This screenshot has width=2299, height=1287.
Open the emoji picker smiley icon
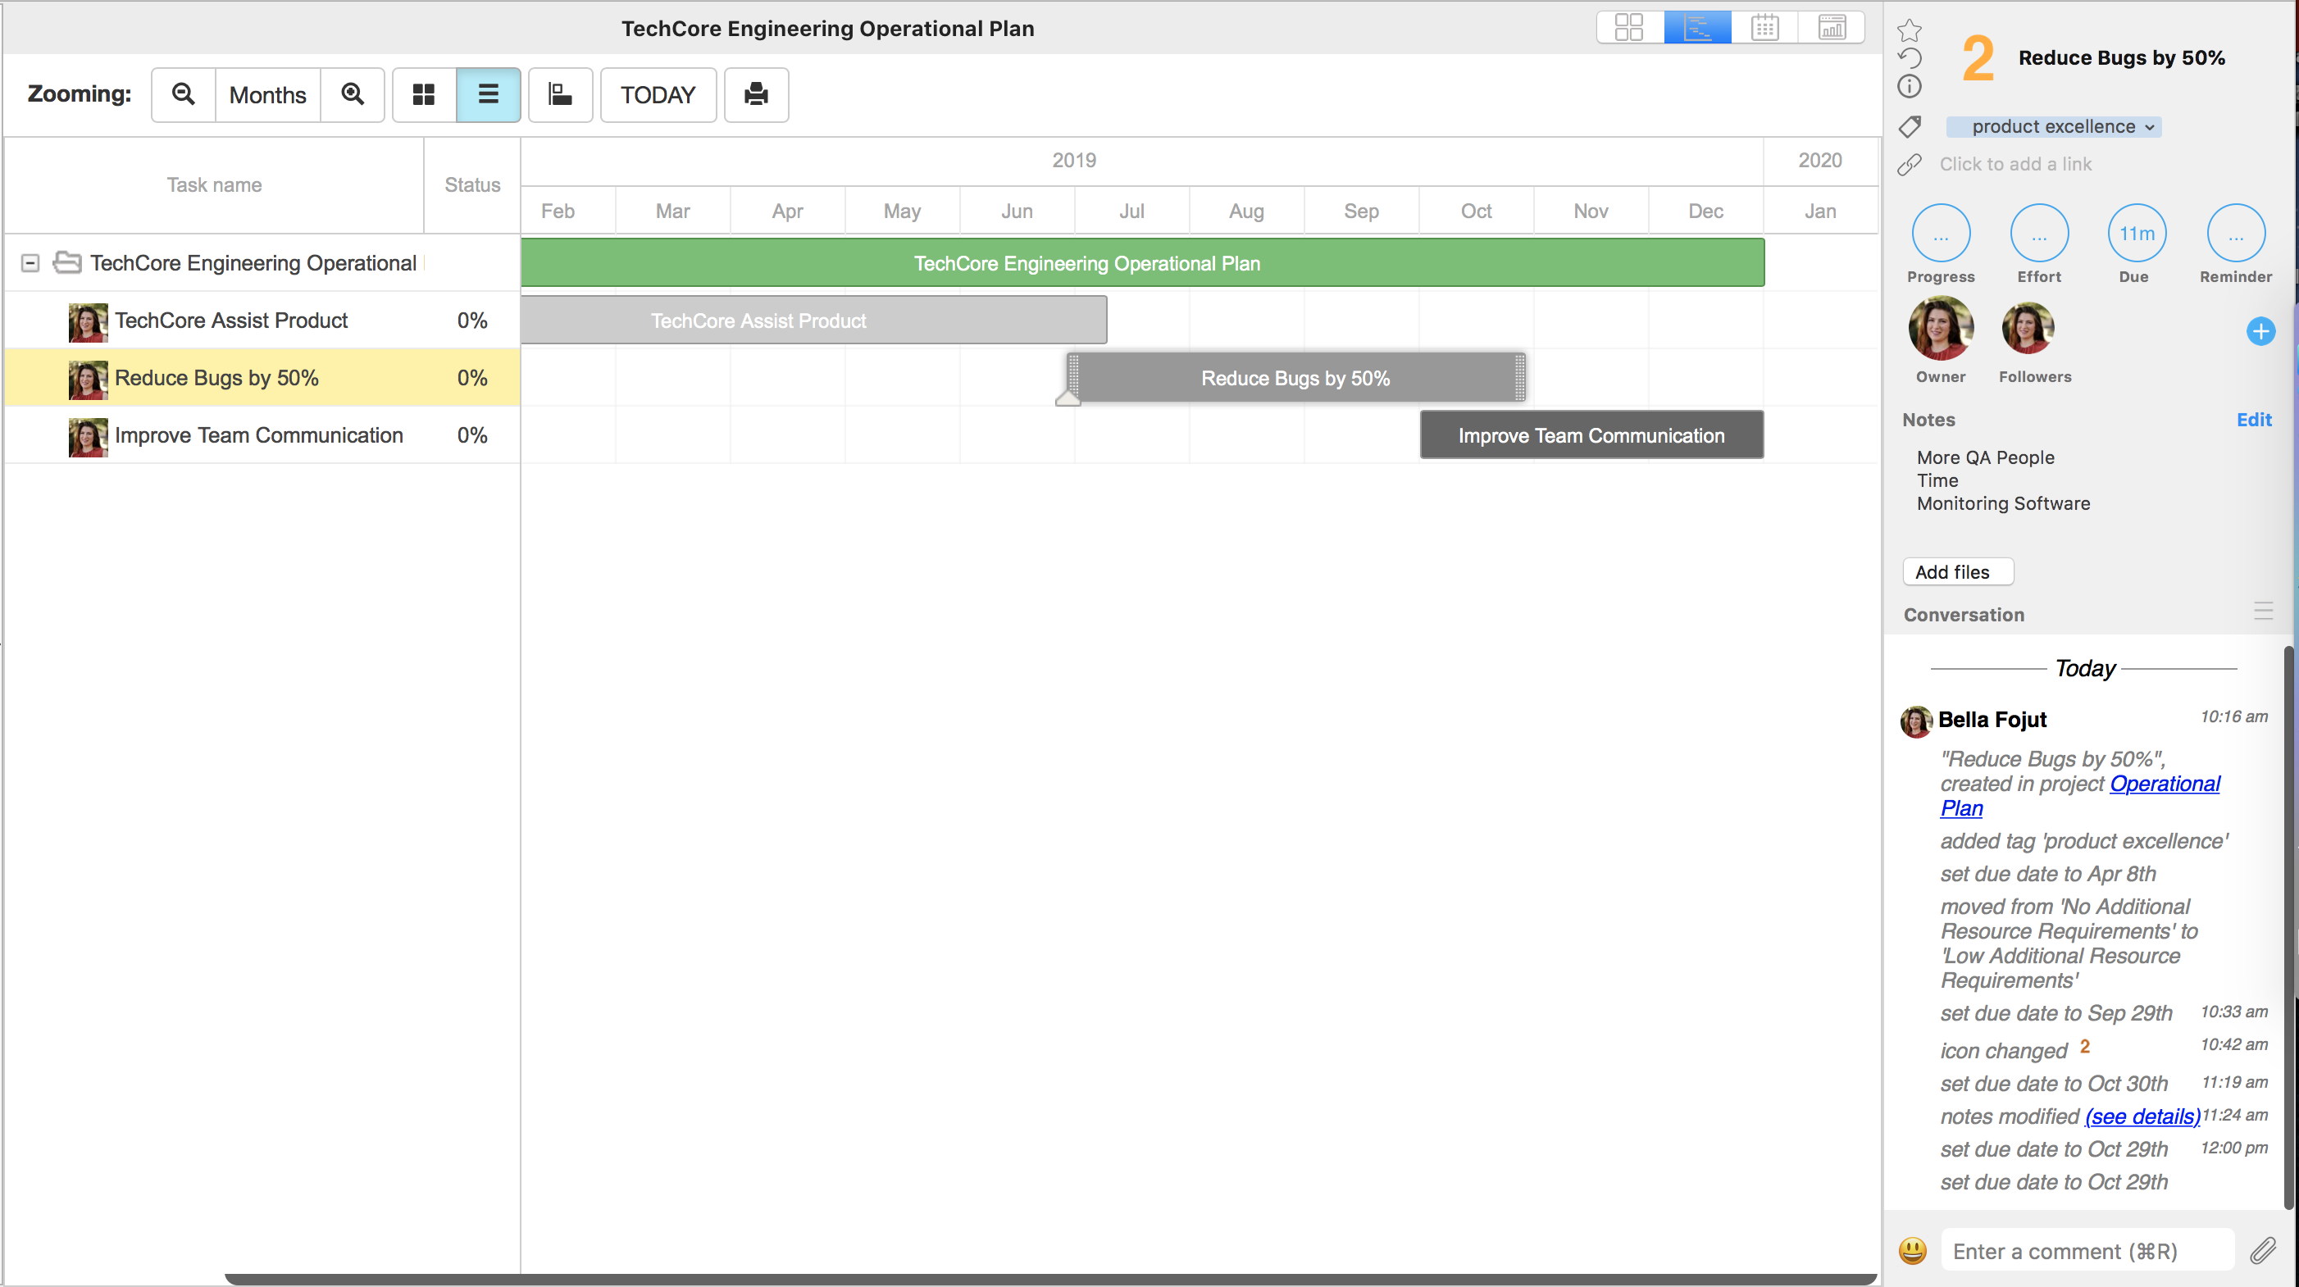pyautogui.click(x=1913, y=1250)
